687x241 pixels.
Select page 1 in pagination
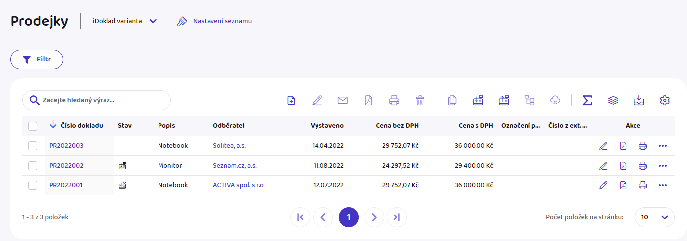[349, 217]
